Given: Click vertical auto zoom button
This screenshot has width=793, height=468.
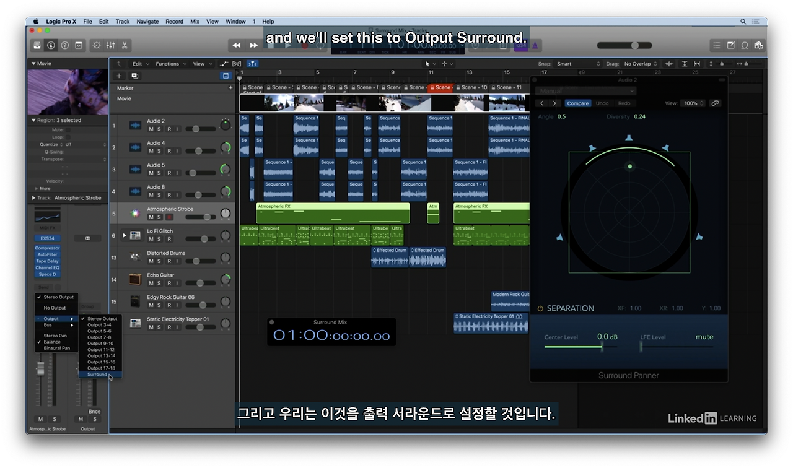Looking at the screenshot, I should point(685,64).
